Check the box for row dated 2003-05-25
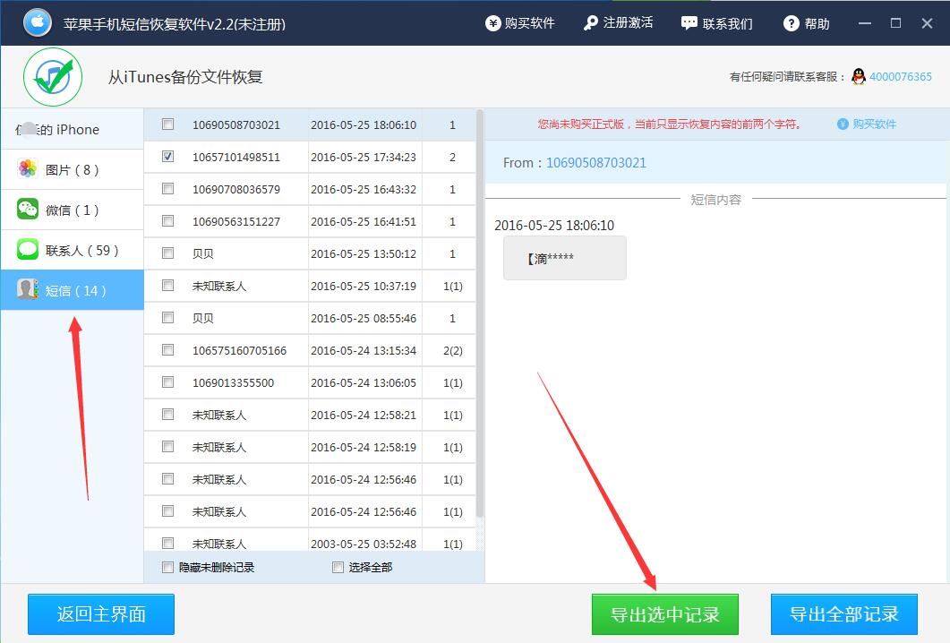The image size is (950, 643). [167, 543]
